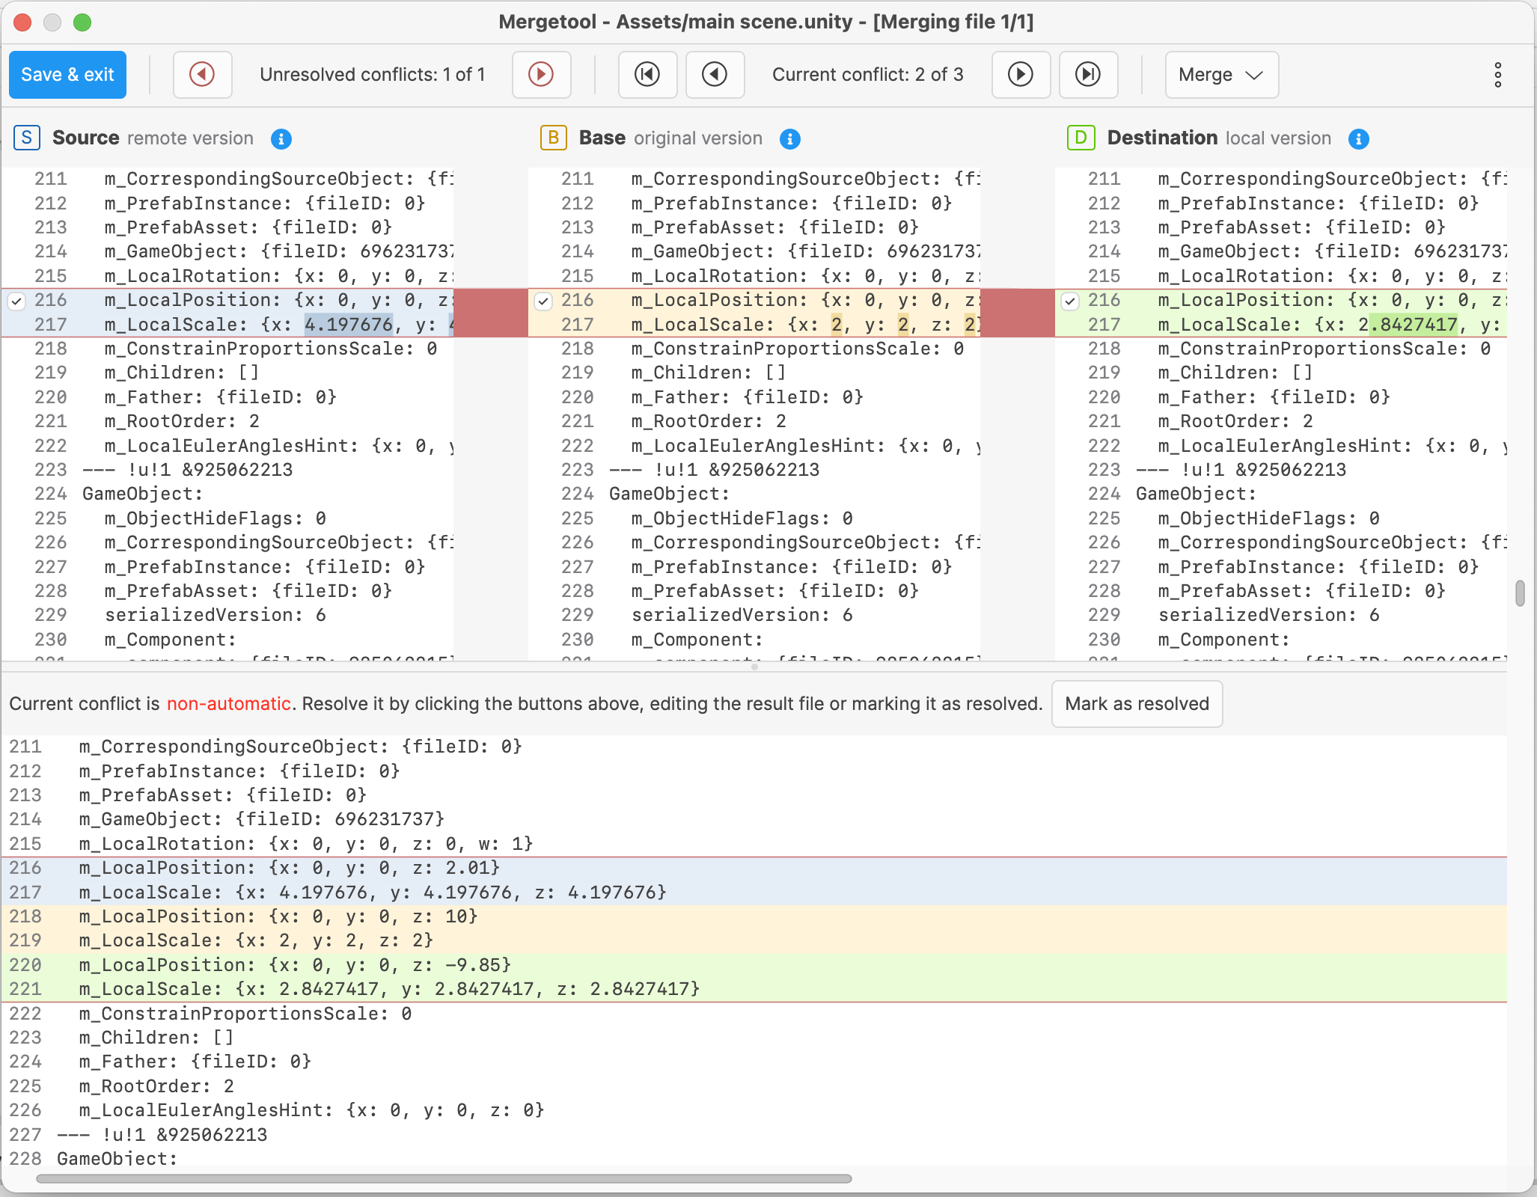Viewport: 1537px width, 1197px height.
Task: Open the vertical three-dot options menu
Action: [x=1497, y=74]
